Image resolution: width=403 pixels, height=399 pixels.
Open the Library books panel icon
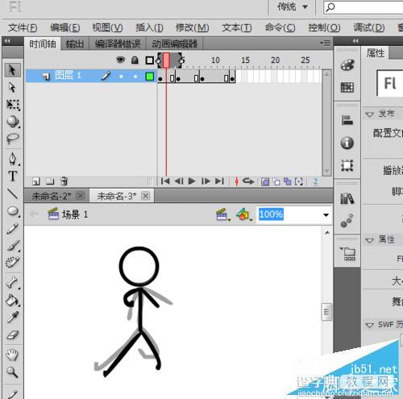347,199
